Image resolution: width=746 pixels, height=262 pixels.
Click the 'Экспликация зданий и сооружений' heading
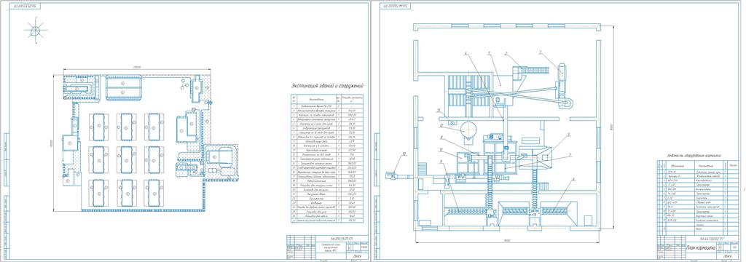tap(327, 87)
